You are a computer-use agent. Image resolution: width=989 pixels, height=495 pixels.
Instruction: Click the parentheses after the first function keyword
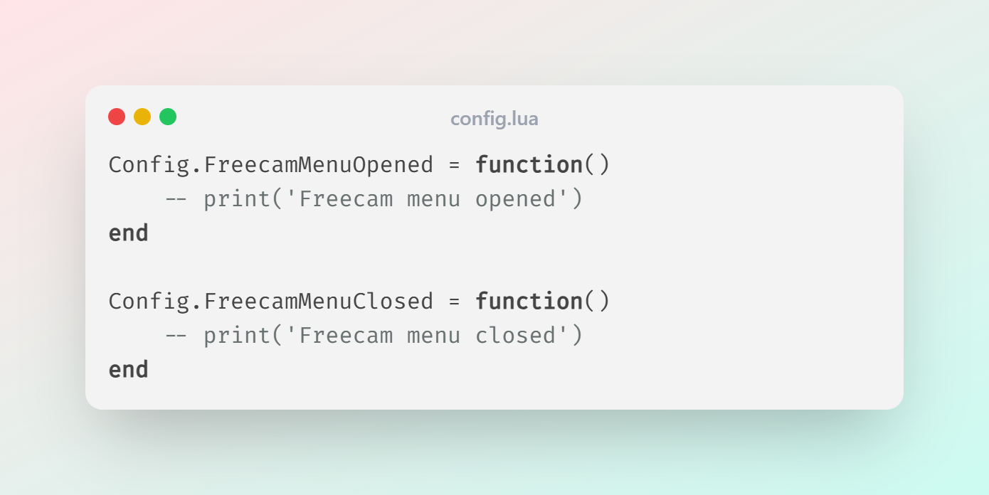click(597, 165)
